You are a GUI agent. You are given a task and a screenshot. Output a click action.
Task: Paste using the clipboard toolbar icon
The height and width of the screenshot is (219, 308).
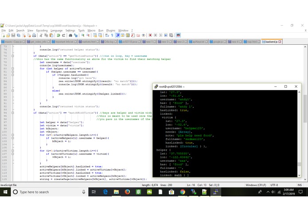[x=51, y=35]
